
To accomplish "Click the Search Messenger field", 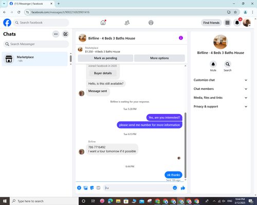I will (36, 44).
